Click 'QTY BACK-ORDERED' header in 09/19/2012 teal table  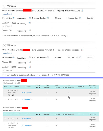pyautogui.click(x=69, y=86)
